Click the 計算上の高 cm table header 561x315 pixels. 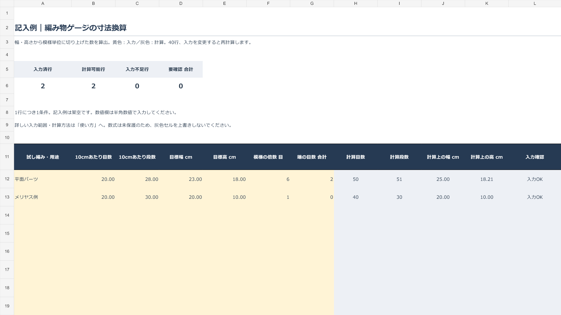tap(487, 157)
